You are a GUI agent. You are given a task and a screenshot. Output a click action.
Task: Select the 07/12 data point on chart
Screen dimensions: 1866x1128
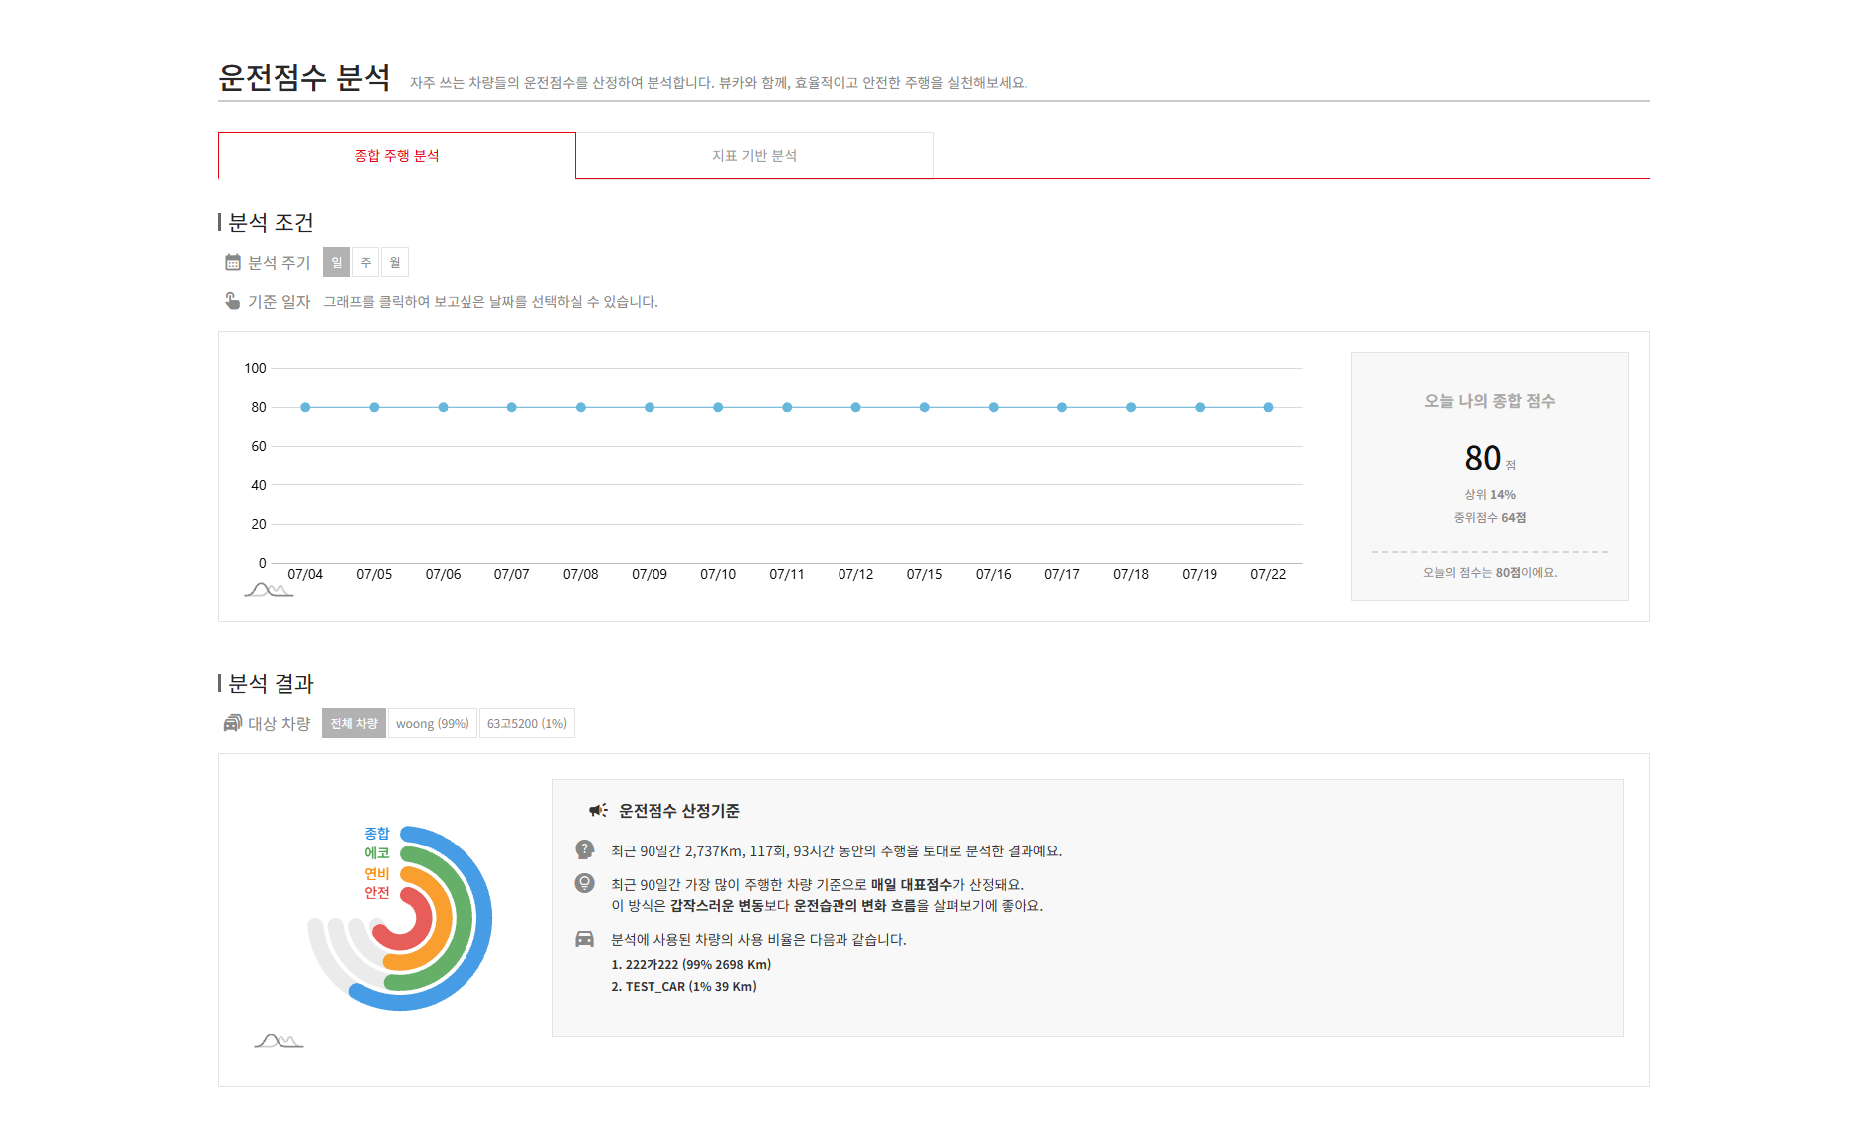pos(855,407)
